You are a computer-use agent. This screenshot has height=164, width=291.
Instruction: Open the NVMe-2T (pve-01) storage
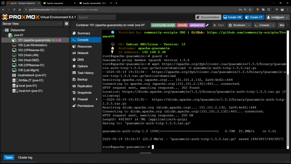point(31,80)
